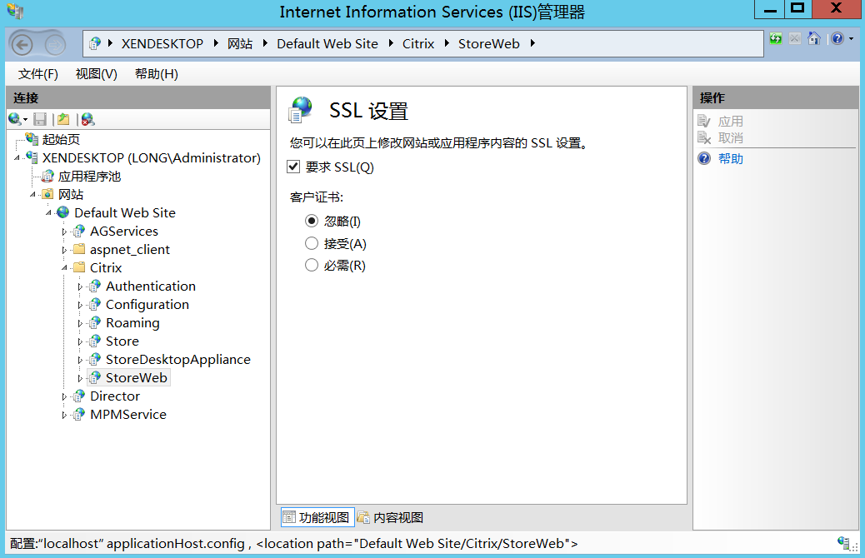The height and width of the screenshot is (558, 865).
Task: Click the save connections disk icon
Action: [x=40, y=119]
